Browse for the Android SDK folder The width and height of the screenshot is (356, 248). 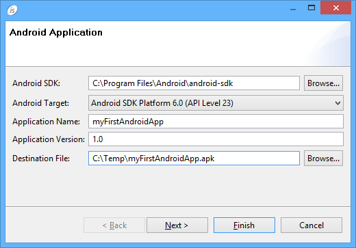(323, 83)
